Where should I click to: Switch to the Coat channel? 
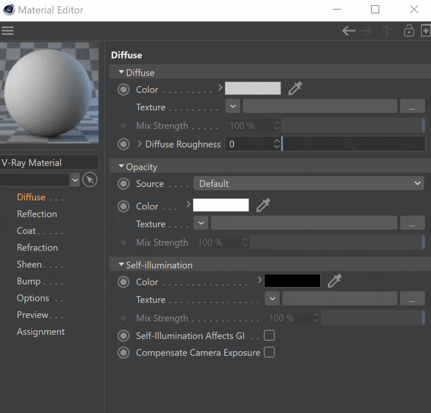tap(26, 231)
